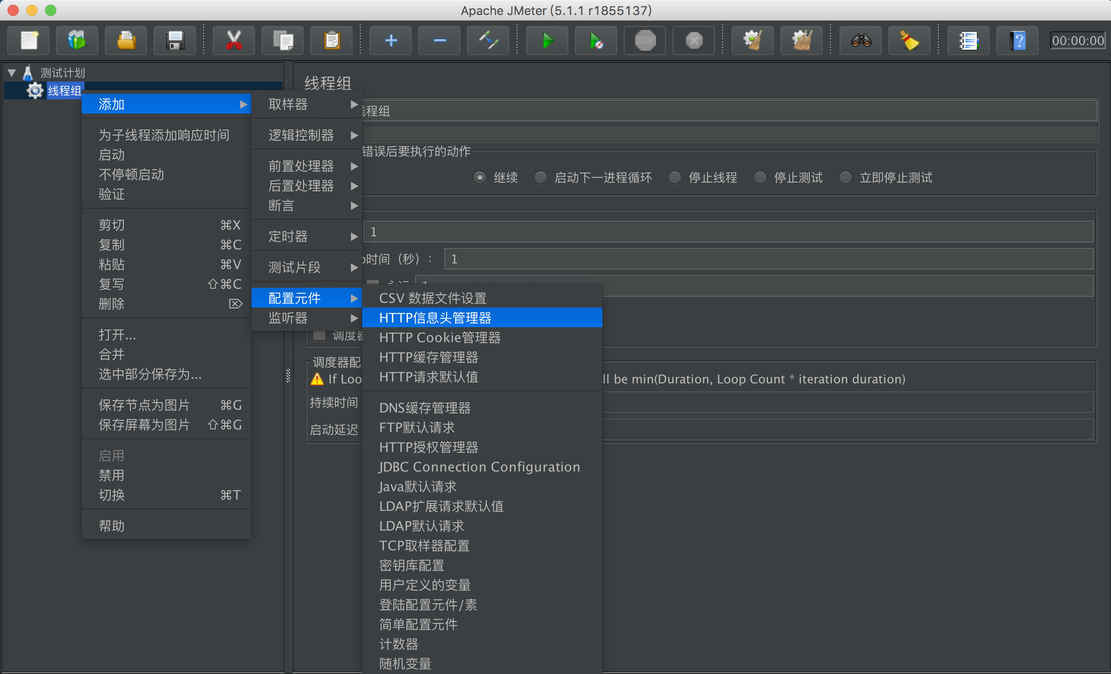Choose CSV 数据文件设置 menu item
Screen dimensions: 1111x674
(x=482, y=298)
